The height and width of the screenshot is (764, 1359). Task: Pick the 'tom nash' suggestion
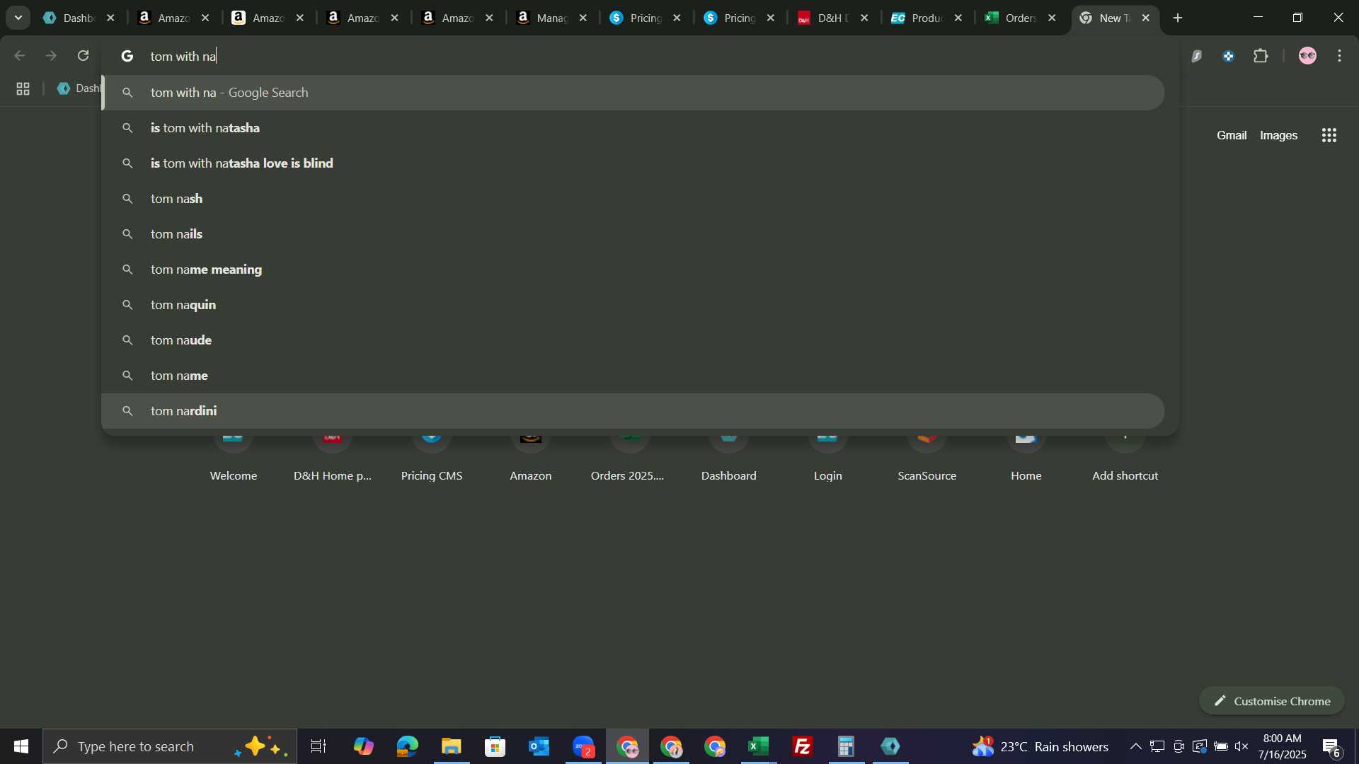[633, 199]
